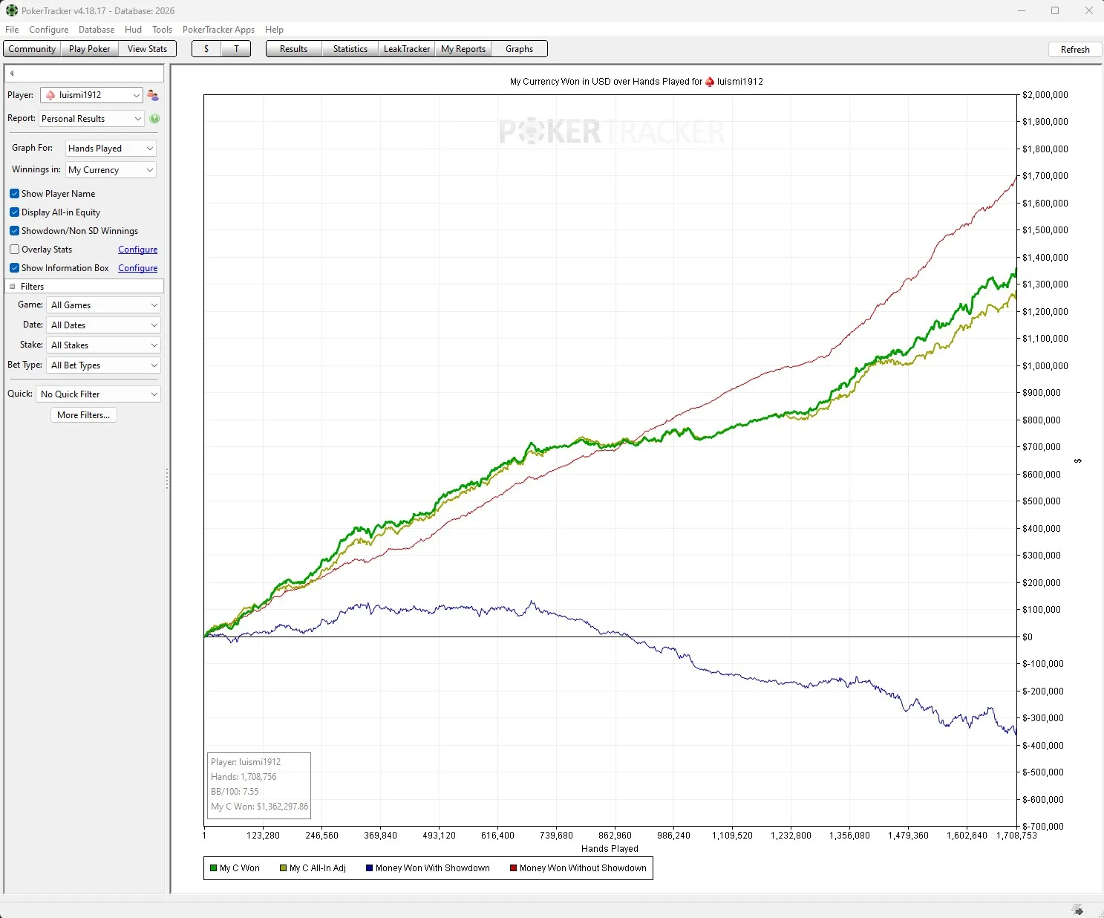Screen dimensions: 1104x918
Task: Click the 'BB/100: 7.55' value
Action: (235, 792)
